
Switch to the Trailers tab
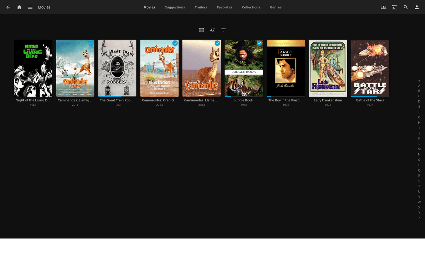pyautogui.click(x=201, y=7)
